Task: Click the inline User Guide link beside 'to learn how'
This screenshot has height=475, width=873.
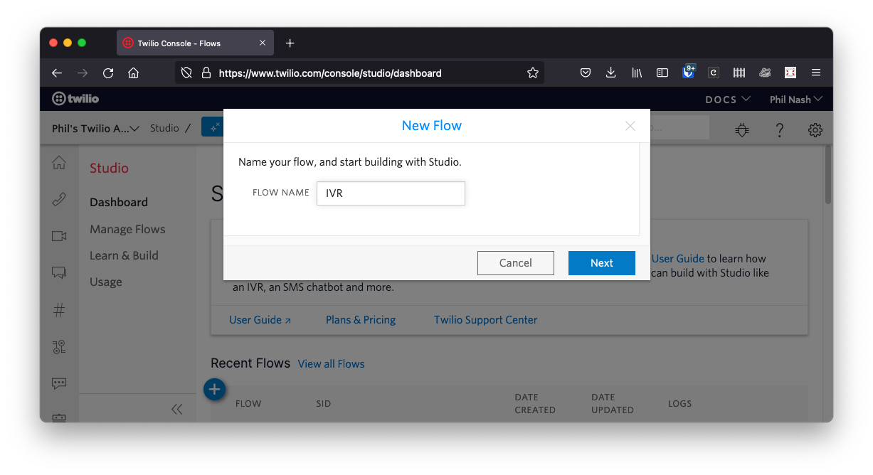Action: (x=678, y=259)
